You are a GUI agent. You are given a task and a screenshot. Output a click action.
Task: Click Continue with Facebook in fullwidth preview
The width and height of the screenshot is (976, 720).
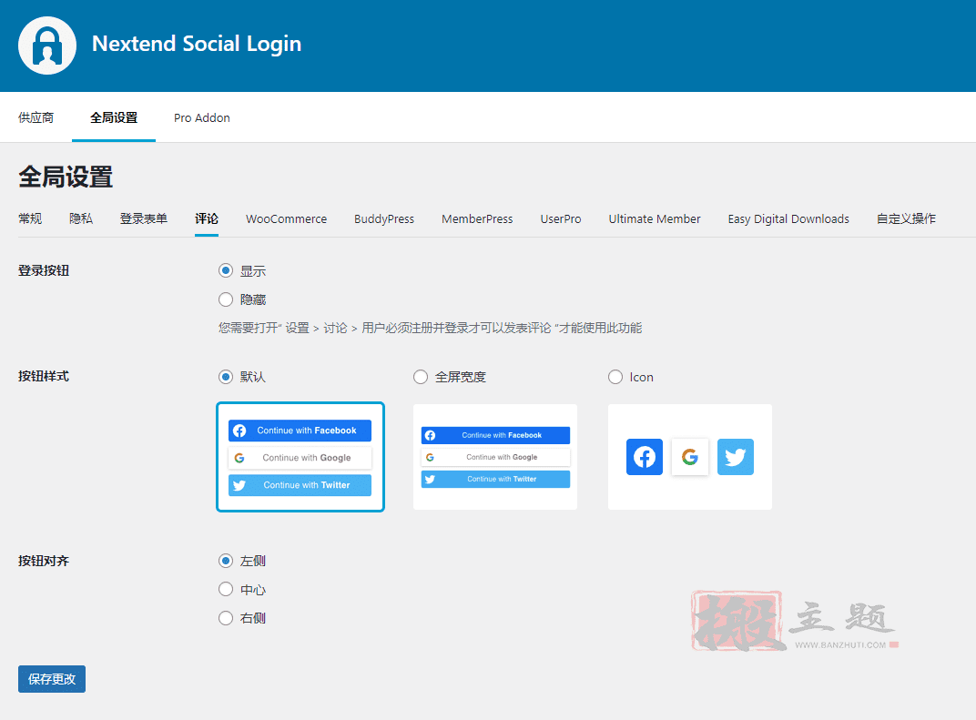tap(495, 436)
